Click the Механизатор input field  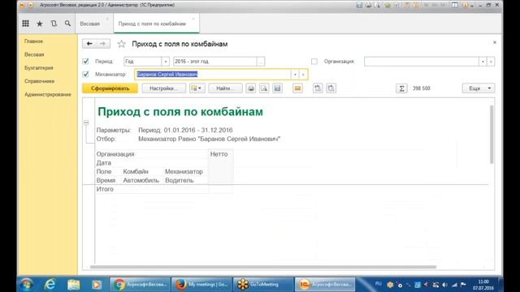[x=213, y=74]
